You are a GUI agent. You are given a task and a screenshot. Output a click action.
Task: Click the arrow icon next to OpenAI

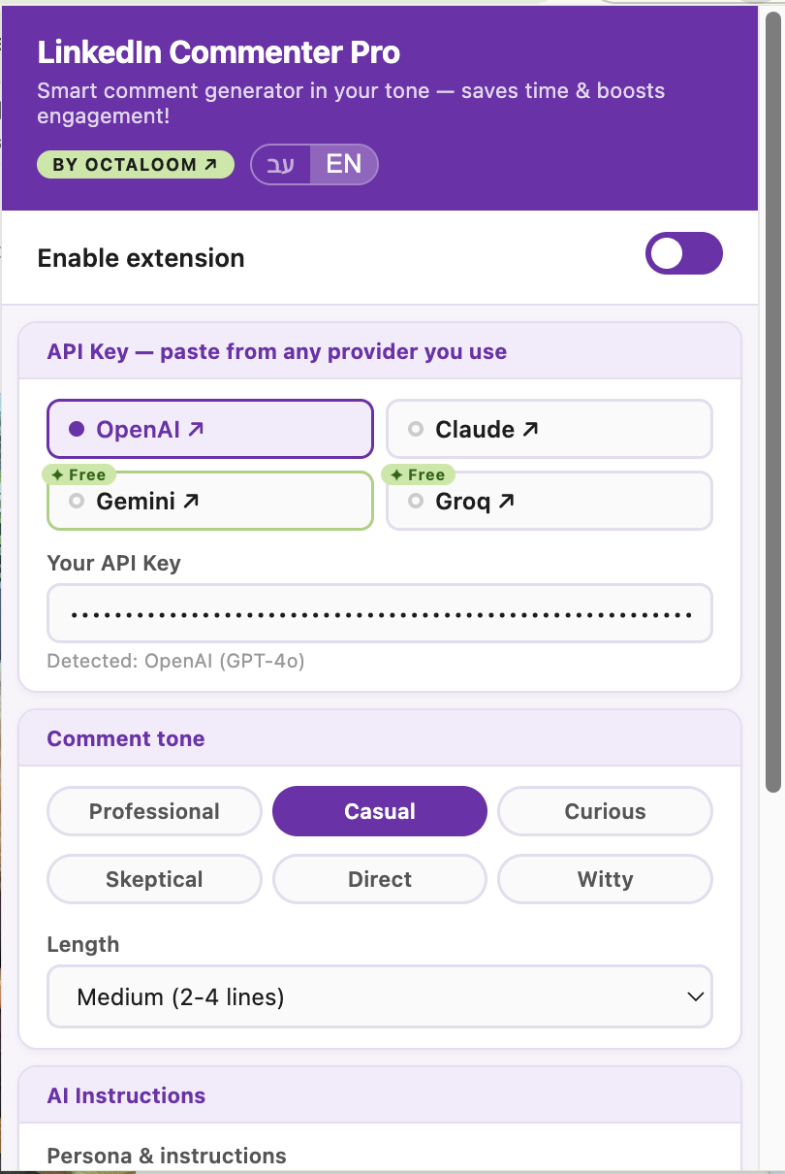[196, 429]
